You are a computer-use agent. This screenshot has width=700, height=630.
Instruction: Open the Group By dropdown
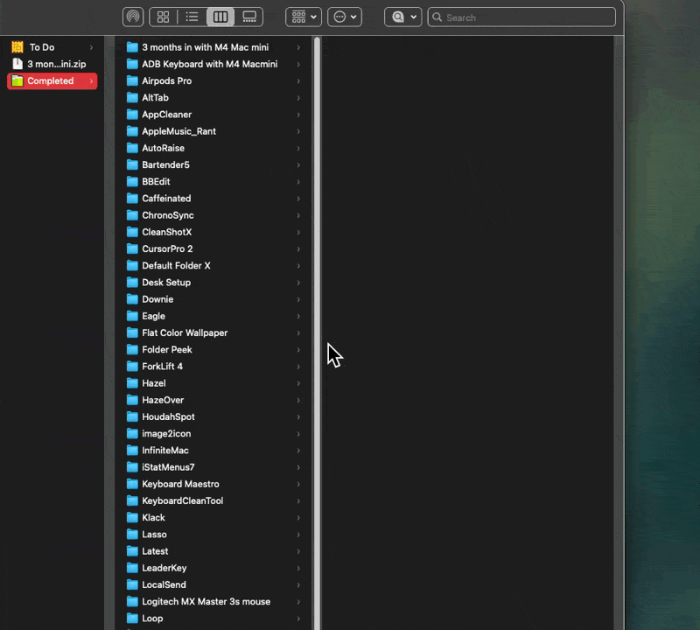click(x=304, y=17)
